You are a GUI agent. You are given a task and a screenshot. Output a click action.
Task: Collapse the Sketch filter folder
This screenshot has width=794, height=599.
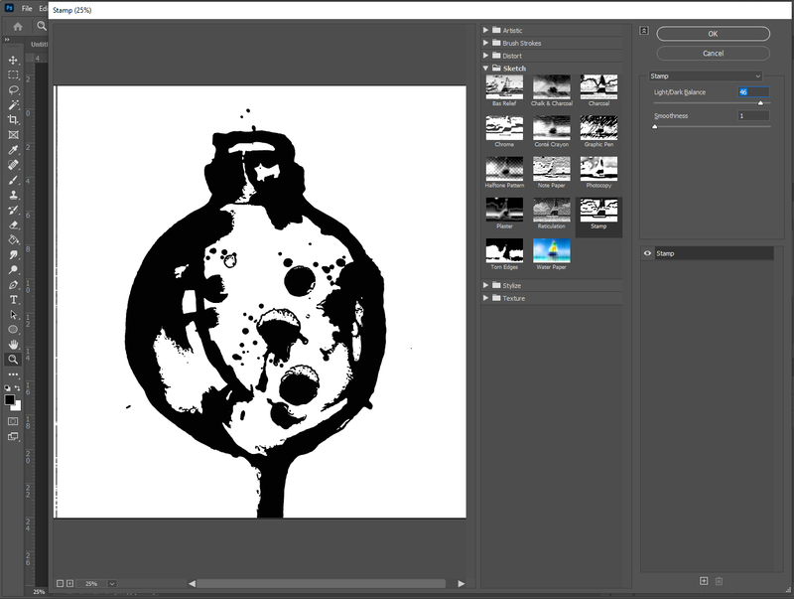tap(486, 69)
